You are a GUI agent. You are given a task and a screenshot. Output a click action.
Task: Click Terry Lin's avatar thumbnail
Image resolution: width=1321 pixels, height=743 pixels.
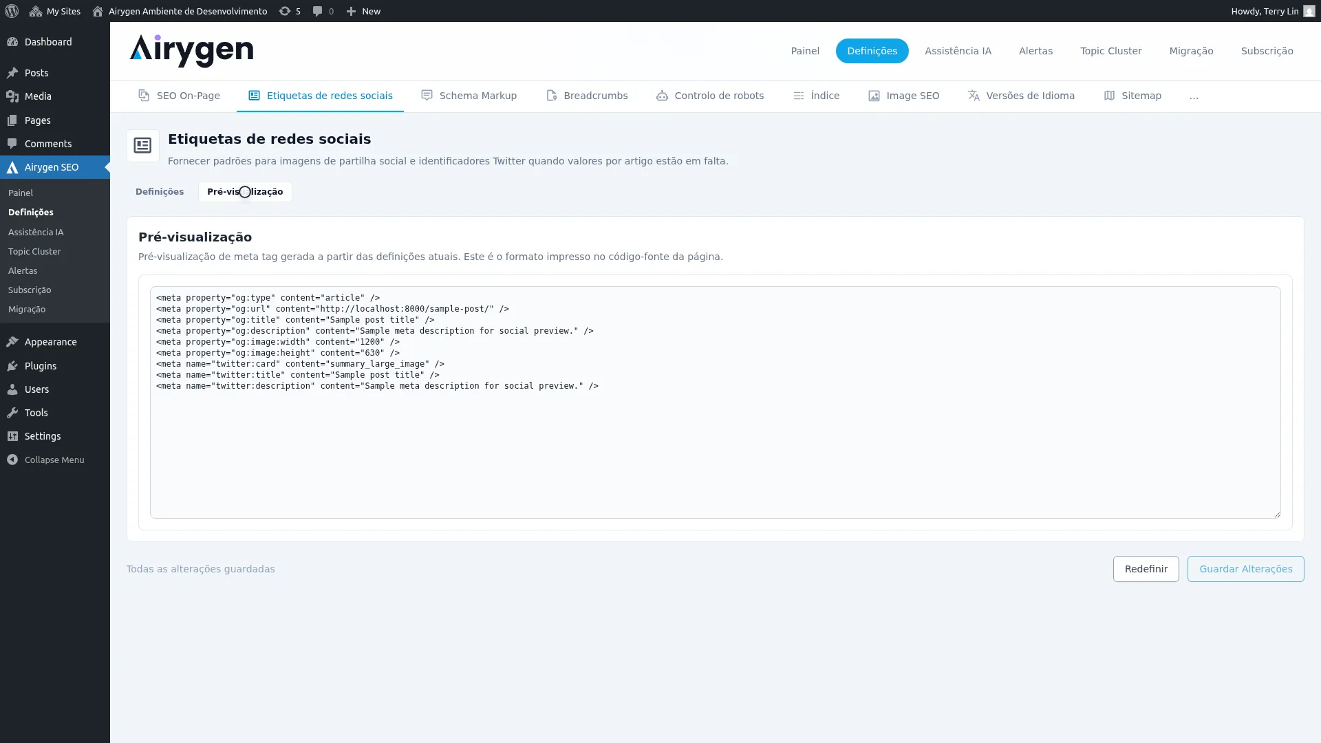point(1309,11)
